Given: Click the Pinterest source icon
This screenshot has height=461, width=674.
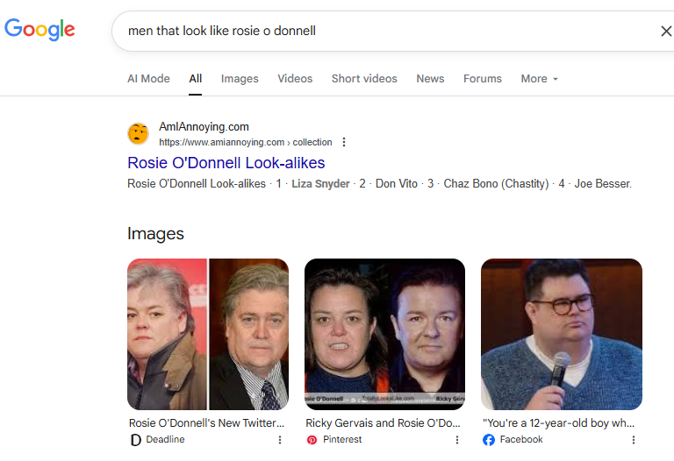Looking at the screenshot, I should point(312,440).
